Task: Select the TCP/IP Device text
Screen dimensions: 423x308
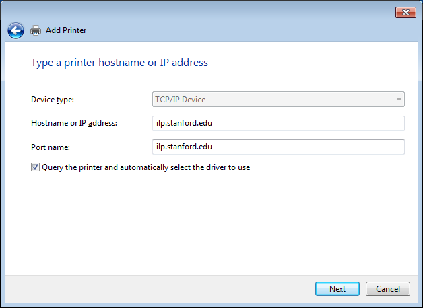Action: (181, 100)
